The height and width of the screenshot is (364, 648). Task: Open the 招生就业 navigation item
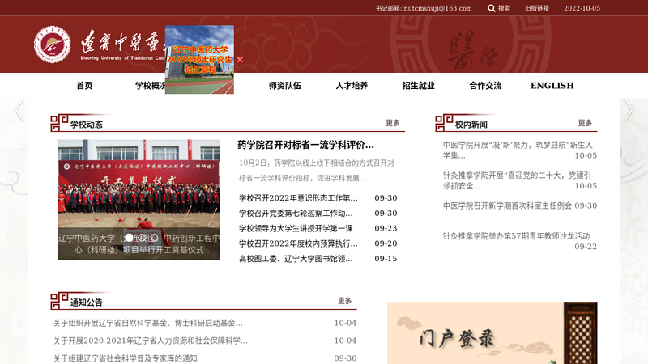[419, 86]
